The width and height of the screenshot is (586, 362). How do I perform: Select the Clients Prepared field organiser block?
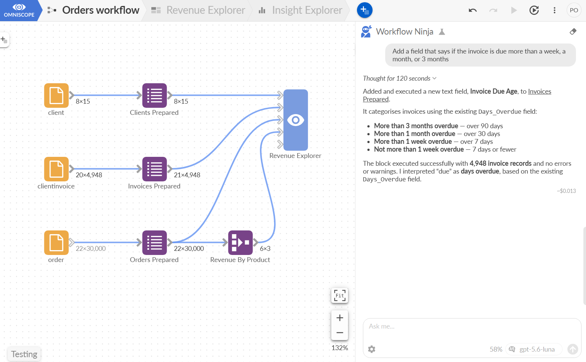154,96
